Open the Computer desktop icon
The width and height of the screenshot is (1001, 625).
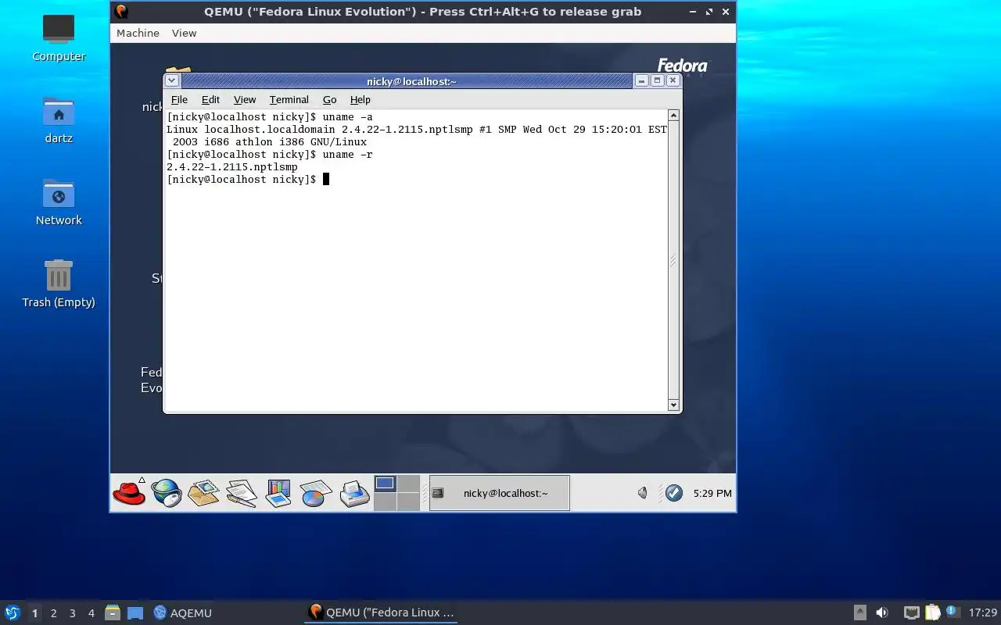59,37
